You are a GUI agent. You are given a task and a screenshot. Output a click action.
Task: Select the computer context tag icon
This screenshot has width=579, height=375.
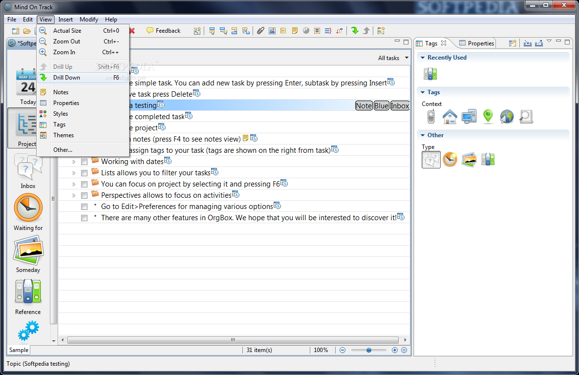coord(469,117)
